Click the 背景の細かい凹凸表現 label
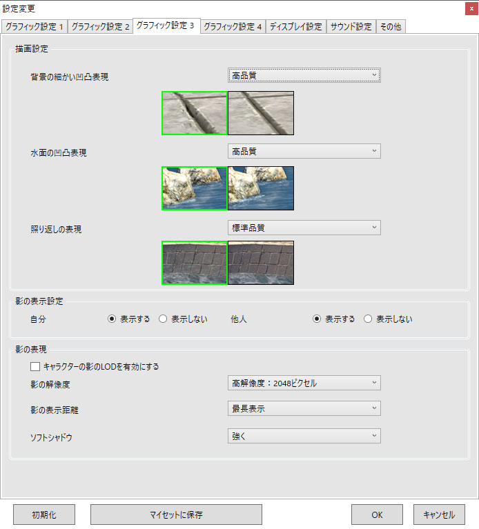 coord(70,77)
